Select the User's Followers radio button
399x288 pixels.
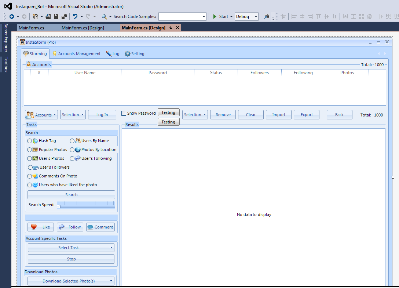tap(30, 167)
